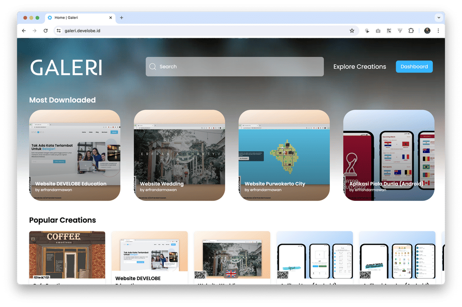Open the Chrome three-dot menu
The width and height of the screenshot is (462, 307).
click(438, 31)
